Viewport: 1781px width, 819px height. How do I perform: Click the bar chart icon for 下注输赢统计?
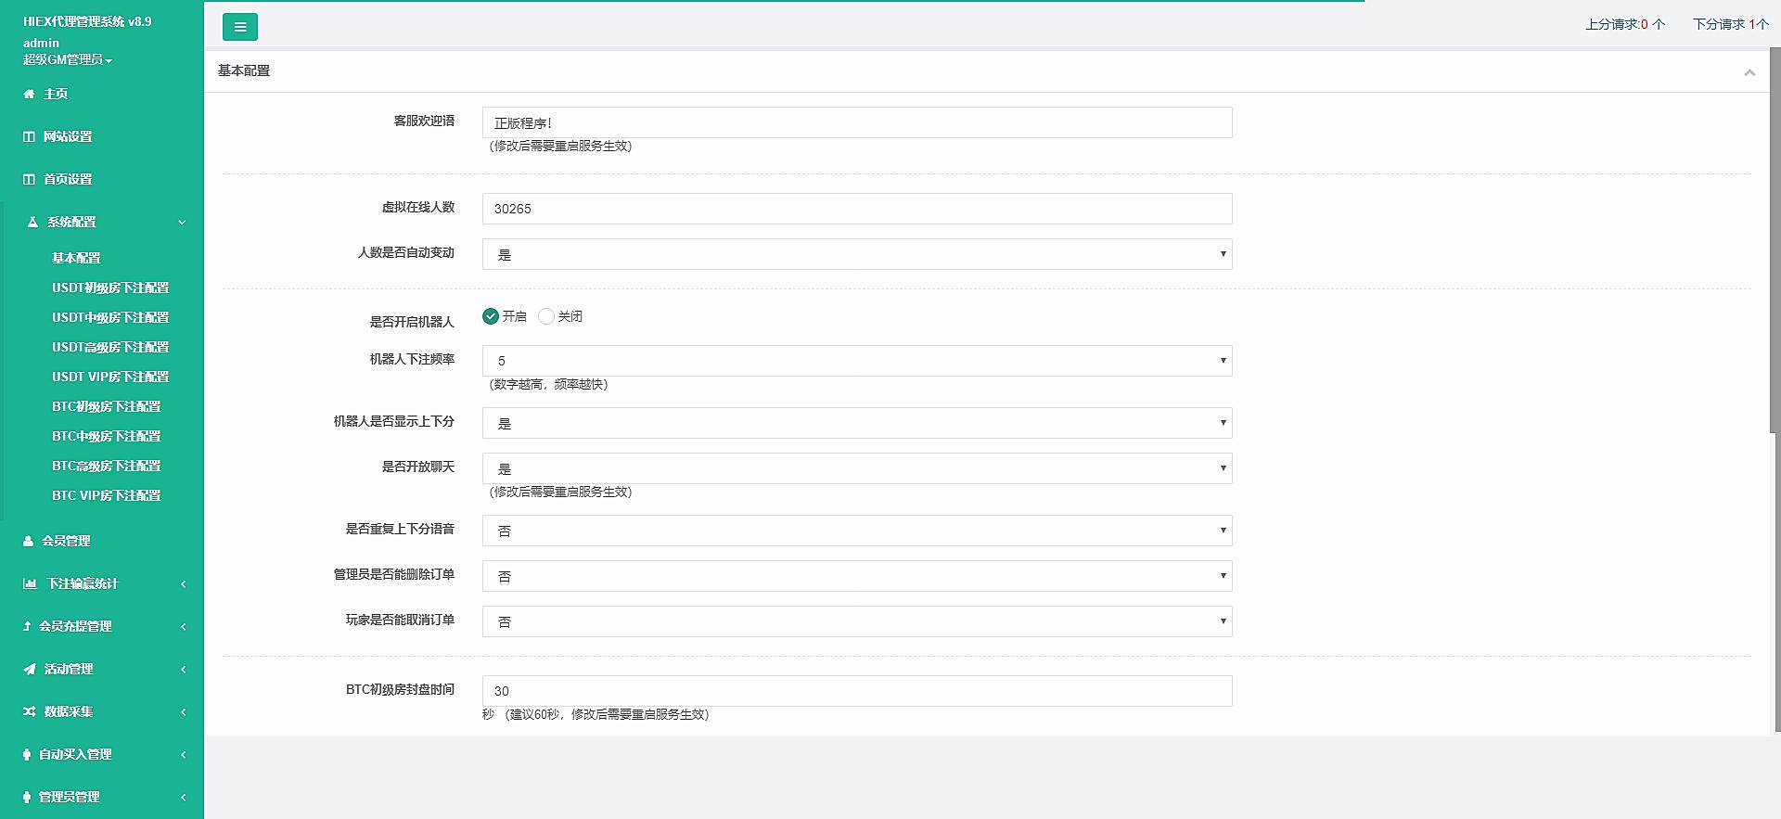click(x=30, y=583)
